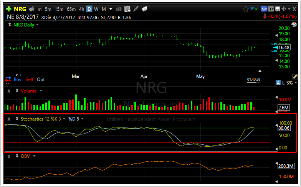Remove the Volume pane with its X

point(9,91)
